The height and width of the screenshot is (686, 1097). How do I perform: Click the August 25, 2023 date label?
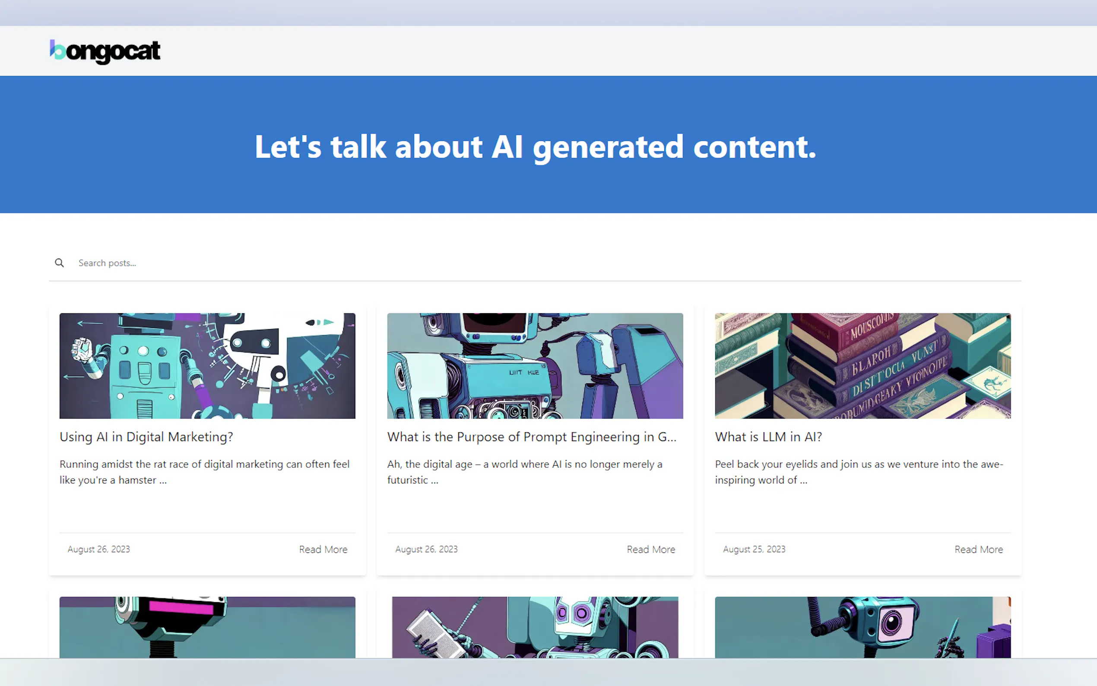tap(754, 549)
